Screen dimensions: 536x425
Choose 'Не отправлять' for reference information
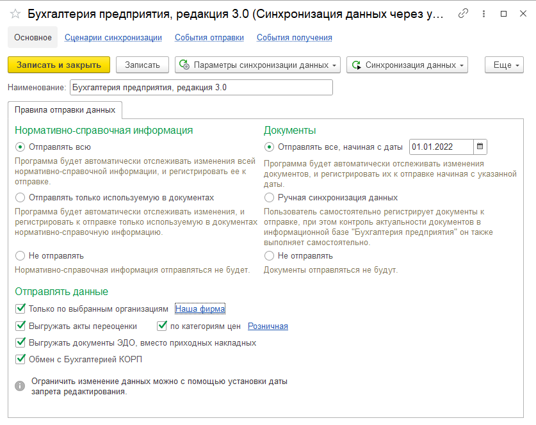20,256
